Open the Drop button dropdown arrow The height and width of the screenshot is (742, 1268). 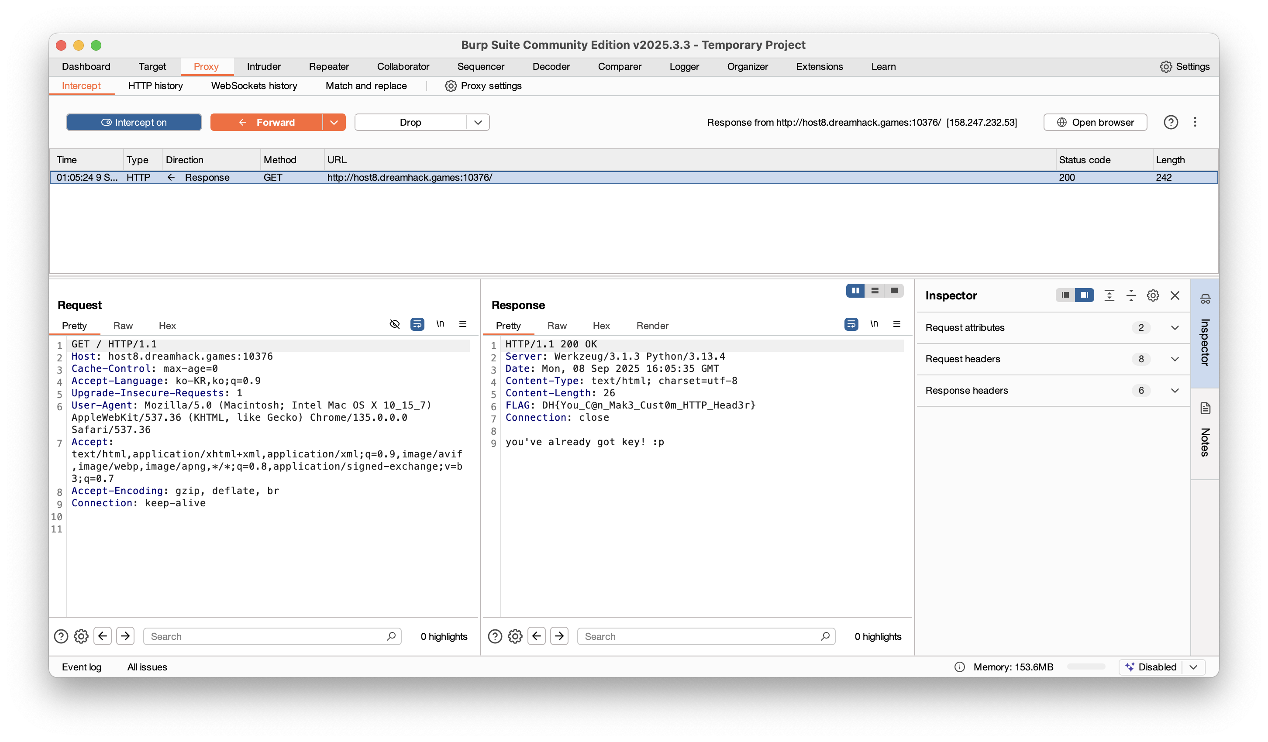pos(478,122)
